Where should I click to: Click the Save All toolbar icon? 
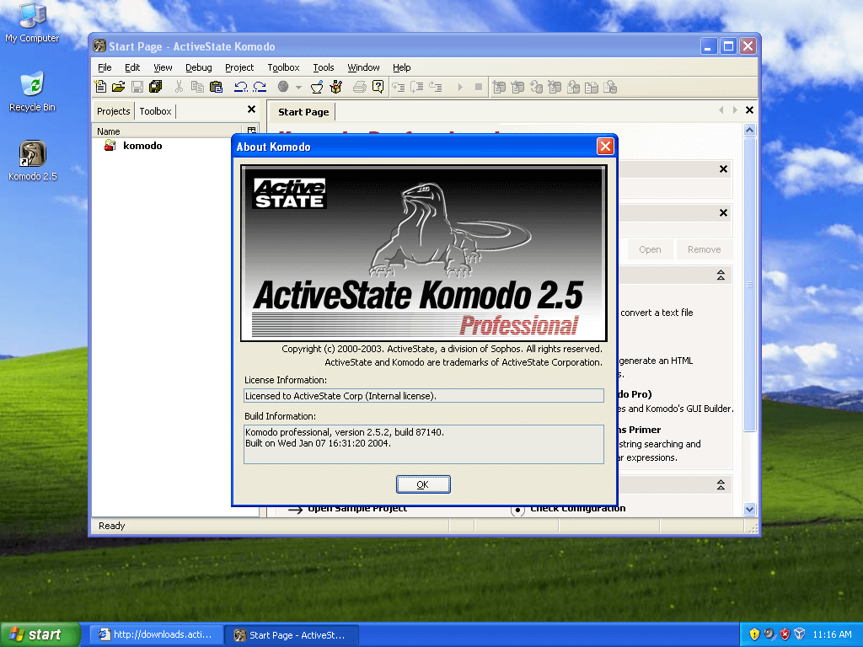point(156,87)
